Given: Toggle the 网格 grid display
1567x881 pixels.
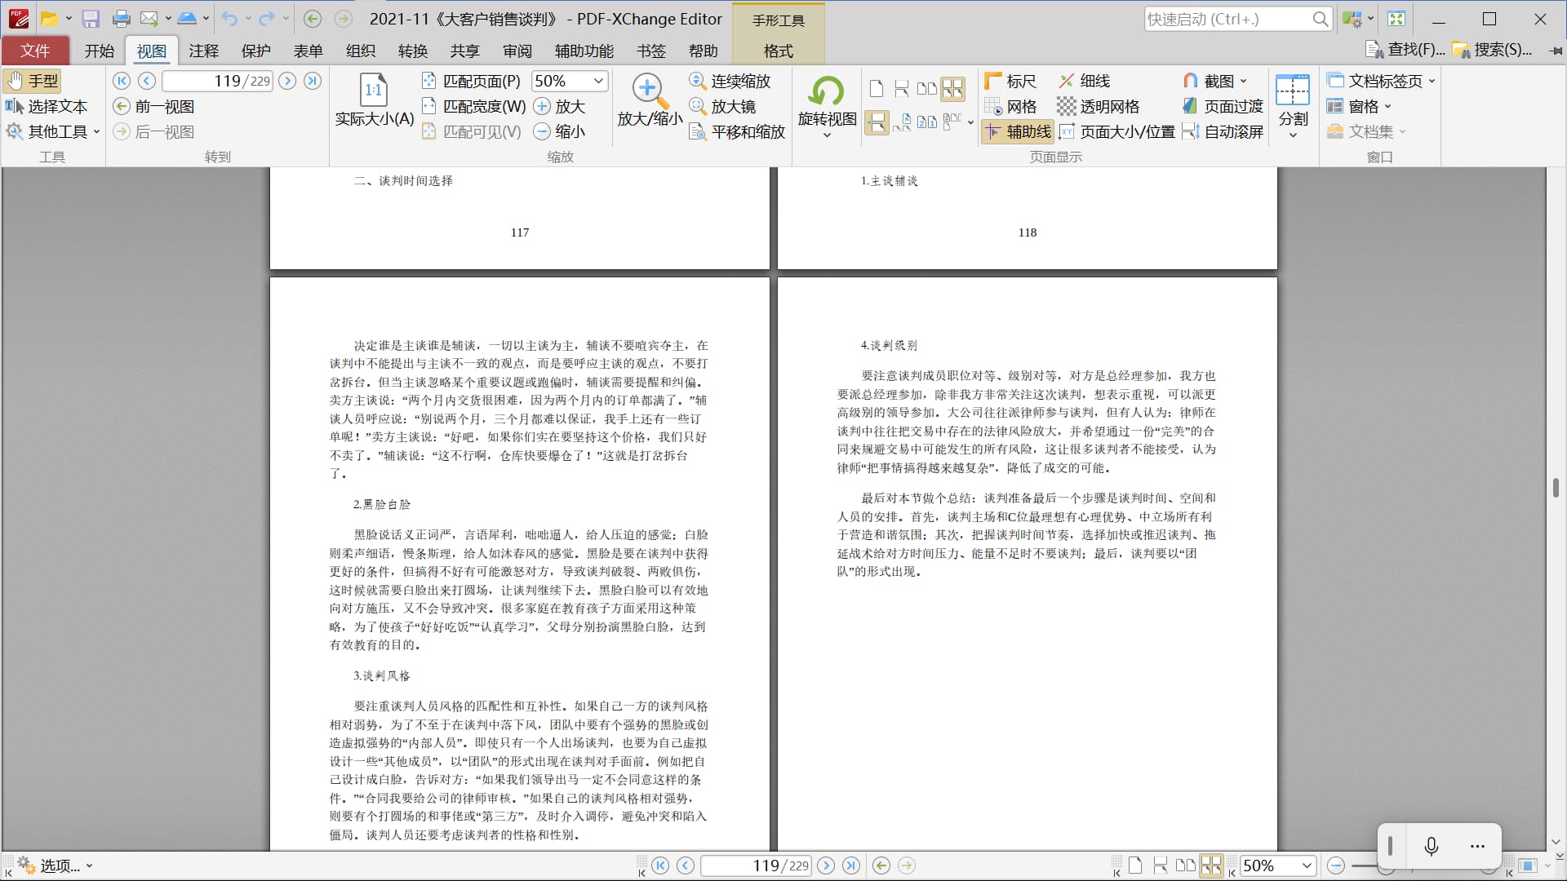Looking at the screenshot, I should coord(1010,106).
